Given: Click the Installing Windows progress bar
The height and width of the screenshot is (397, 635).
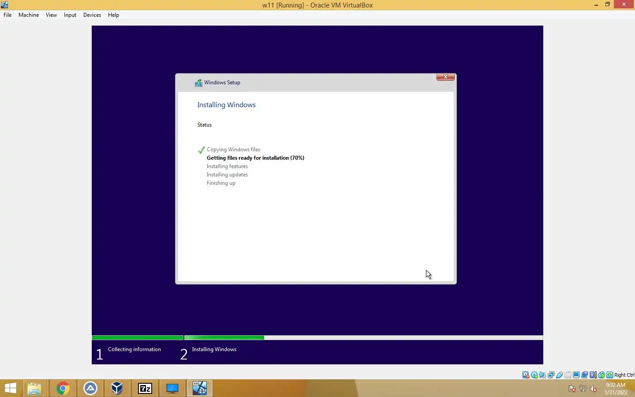Looking at the screenshot, I should tap(363, 338).
